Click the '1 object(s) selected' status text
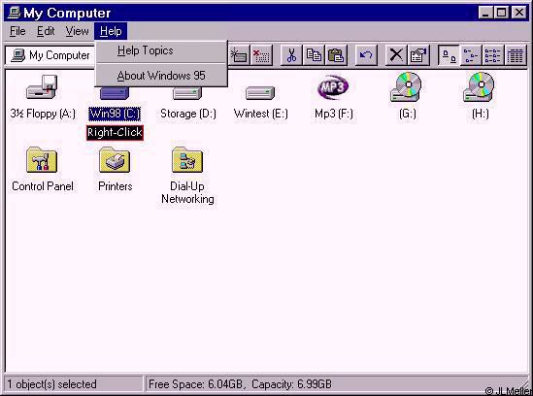 click(x=51, y=384)
